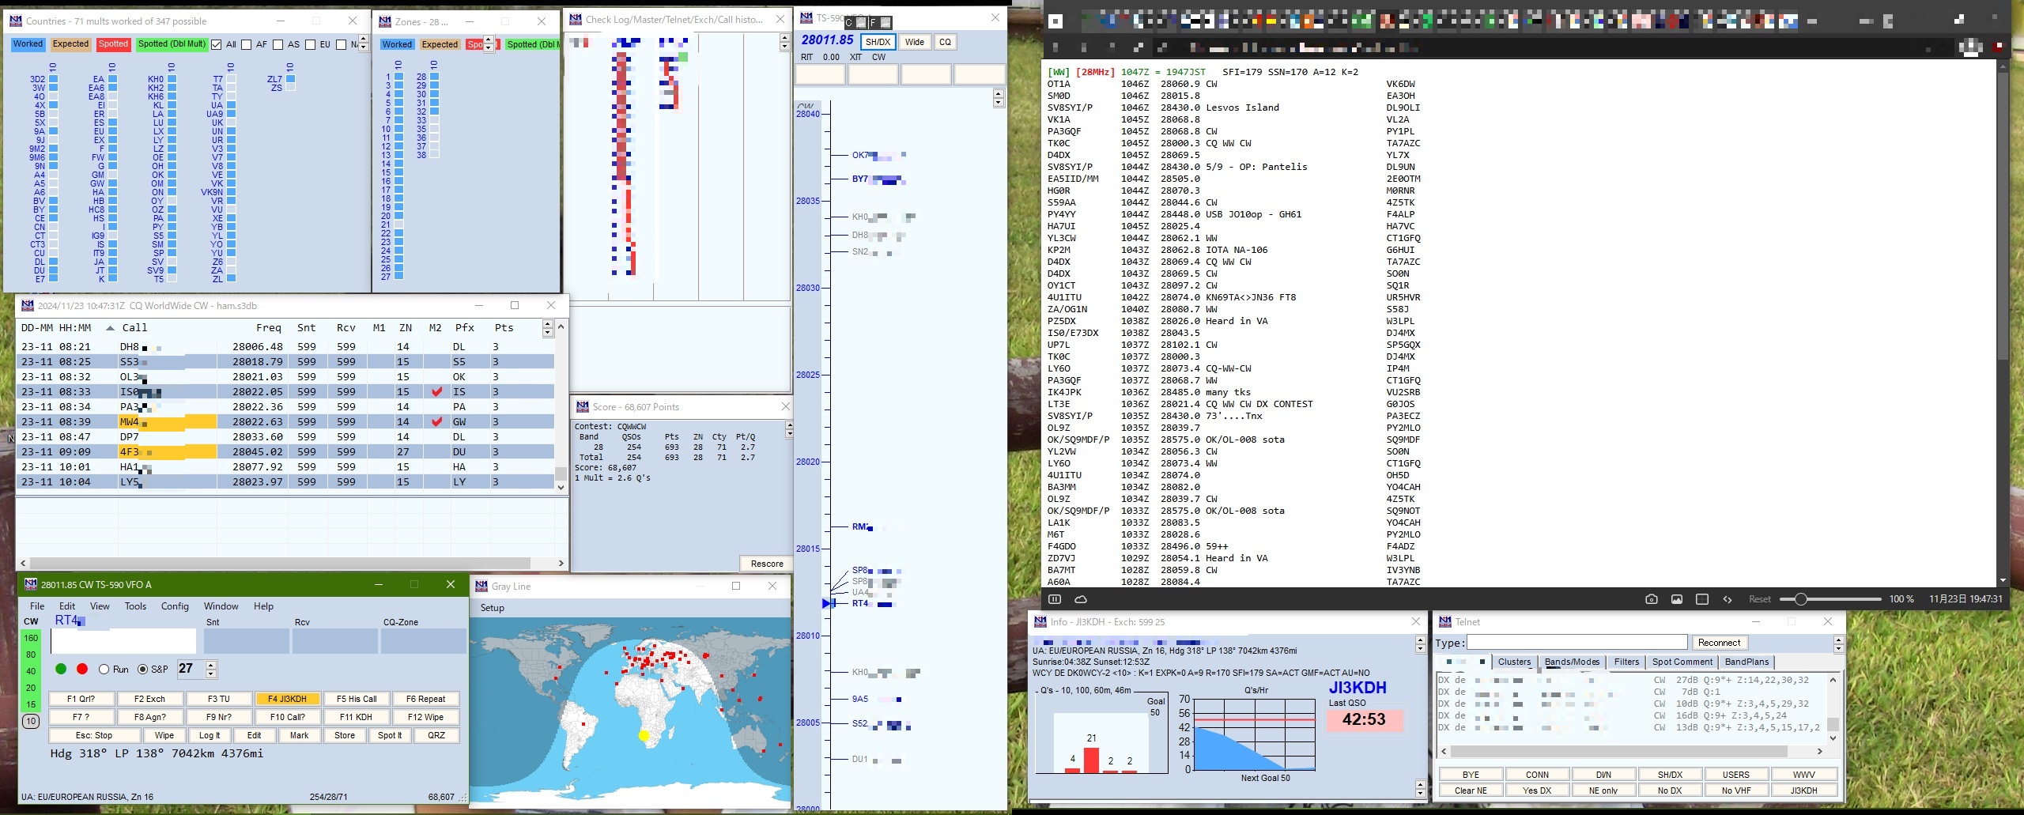Click the camera screenshot icon in remote viewer toolbar
Image resolution: width=2024 pixels, height=815 pixels.
tap(1651, 599)
